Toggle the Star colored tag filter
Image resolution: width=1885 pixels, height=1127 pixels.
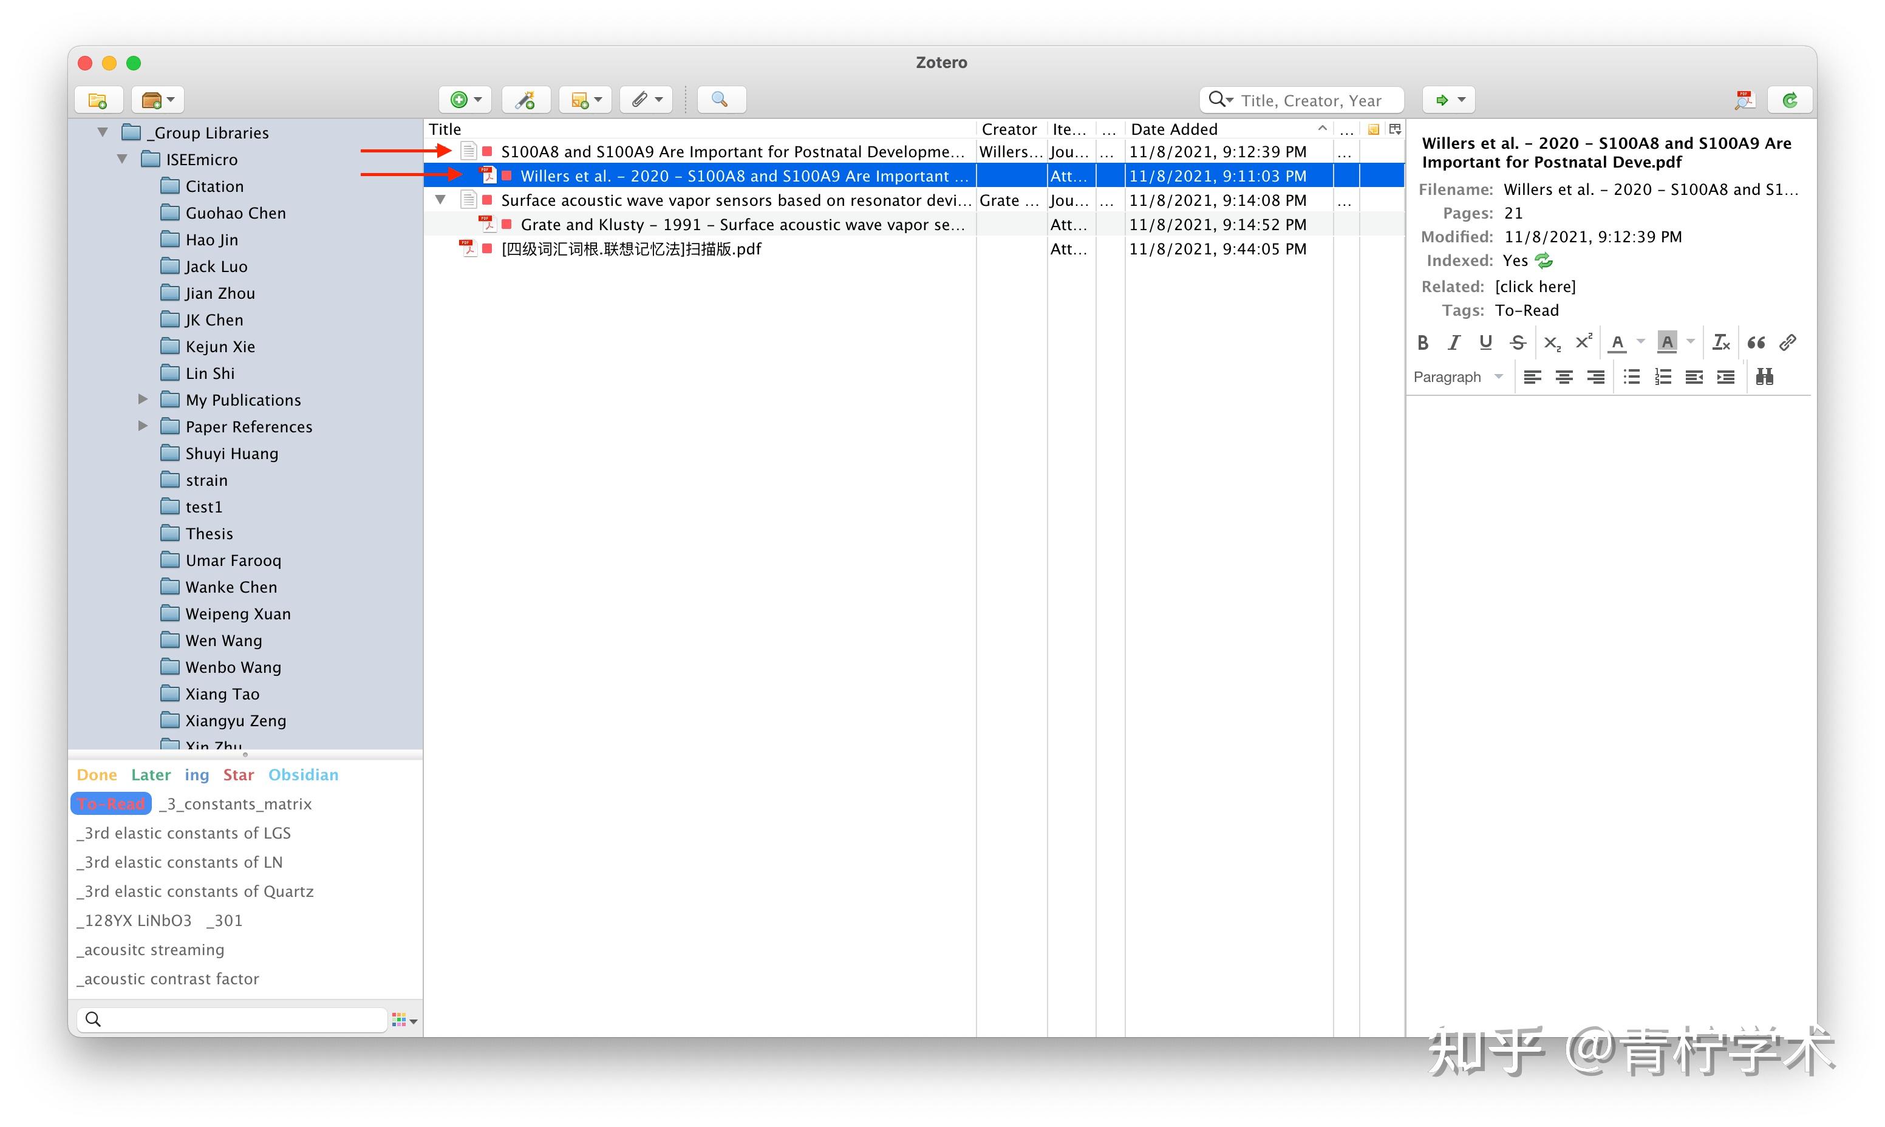[x=237, y=775]
